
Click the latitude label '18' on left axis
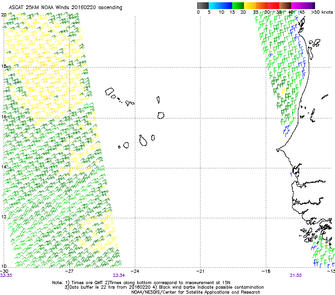pyautogui.click(x=4, y=66)
